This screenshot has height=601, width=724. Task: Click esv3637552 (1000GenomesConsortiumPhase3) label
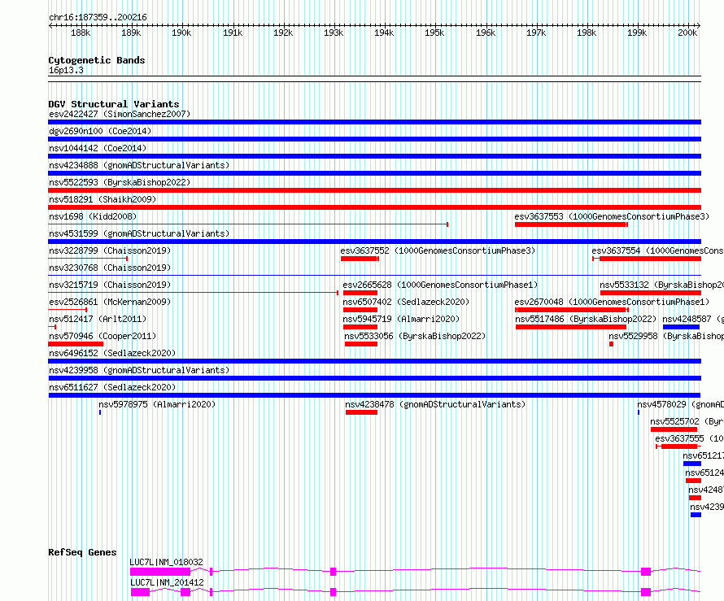438,250
